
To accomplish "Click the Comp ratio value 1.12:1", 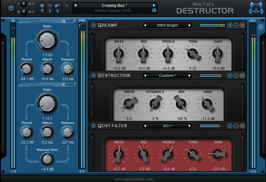I will click(x=47, y=118).
